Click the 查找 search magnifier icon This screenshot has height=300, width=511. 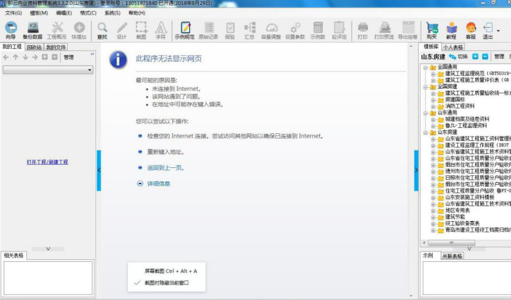pyautogui.click(x=102, y=29)
